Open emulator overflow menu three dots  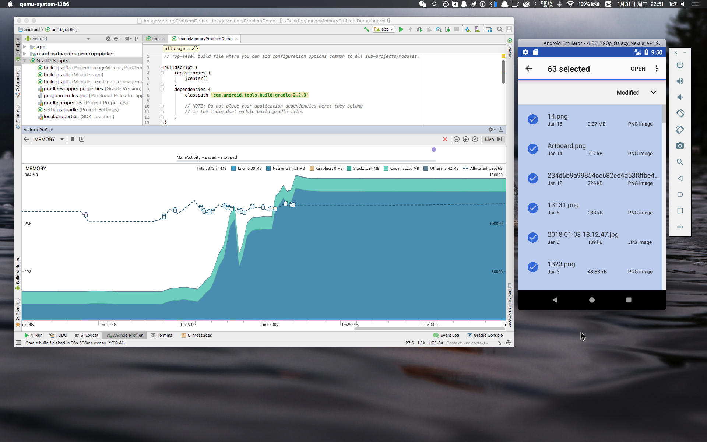click(657, 69)
